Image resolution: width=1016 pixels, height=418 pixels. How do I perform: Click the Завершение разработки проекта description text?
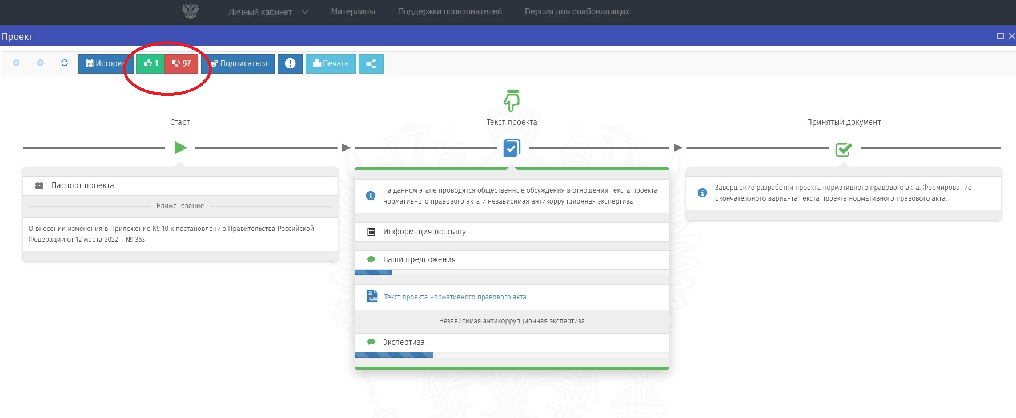tap(843, 193)
